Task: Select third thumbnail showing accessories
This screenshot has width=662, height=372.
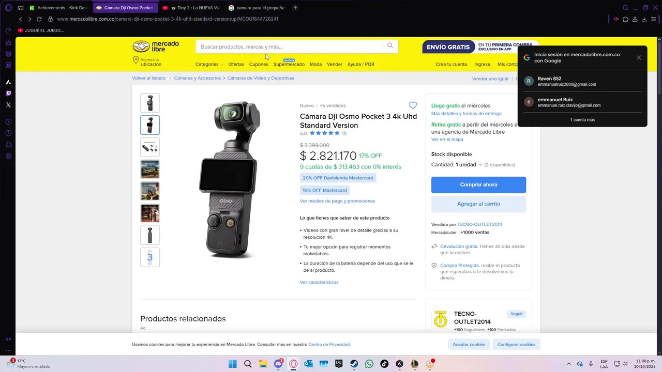Action: coord(150,147)
